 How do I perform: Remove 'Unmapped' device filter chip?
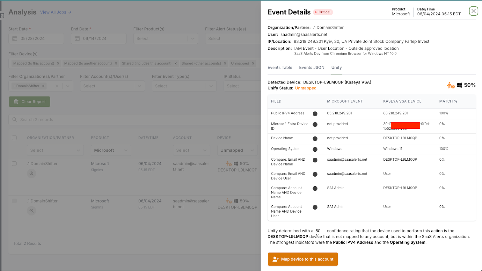click(253, 63)
